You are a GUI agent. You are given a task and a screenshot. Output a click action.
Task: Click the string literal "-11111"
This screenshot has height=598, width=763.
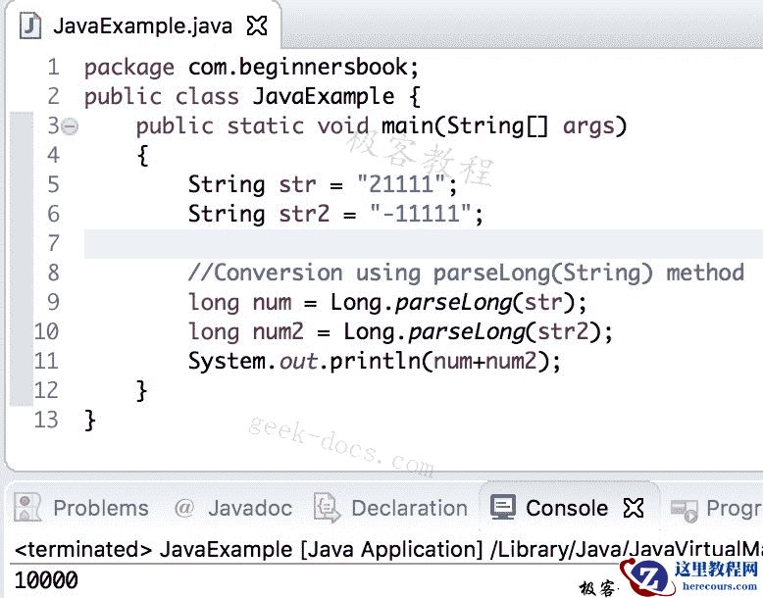(421, 214)
